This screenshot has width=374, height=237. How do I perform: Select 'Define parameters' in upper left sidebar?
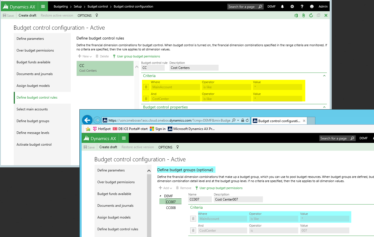coord(30,39)
